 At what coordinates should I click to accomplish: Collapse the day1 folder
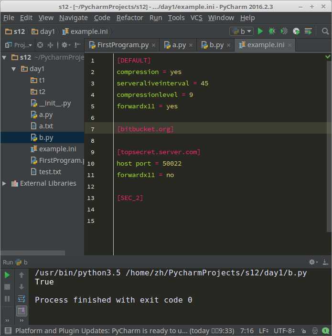coord(14,69)
